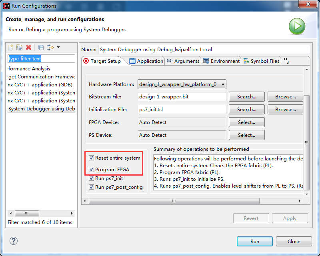Click Browse next to Bitstream File
Screen dimensions: 320x256
click(285, 97)
